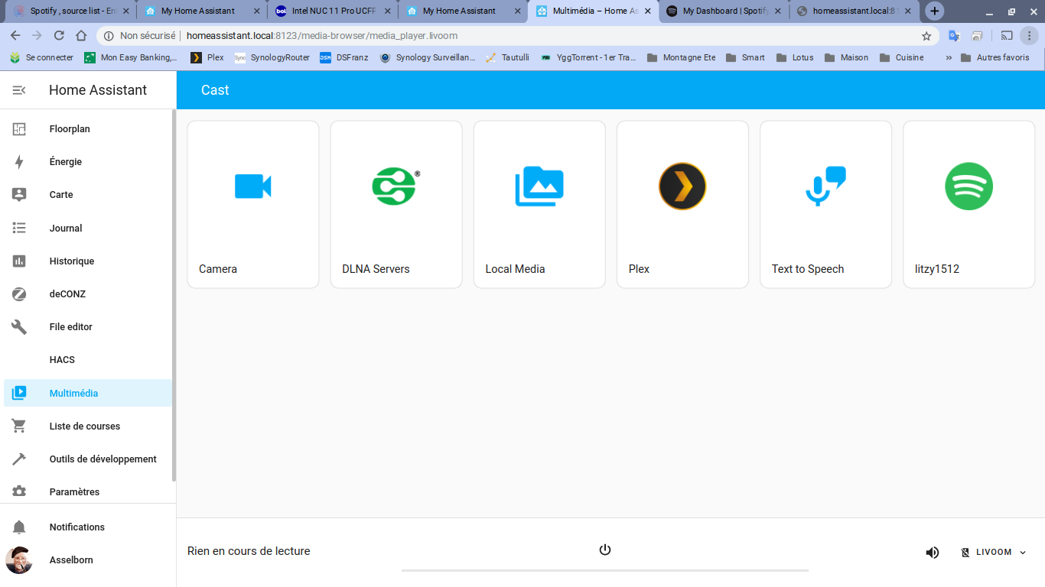Expand hidden bookmarks chevron
Screen dimensions: 1045x587
click(949, 57)
